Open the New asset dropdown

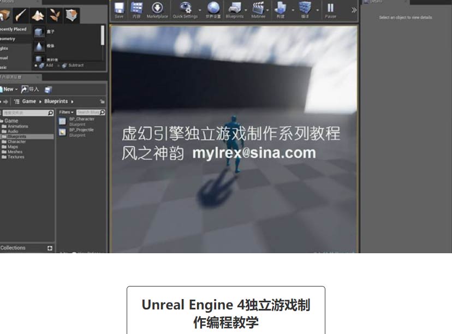(9, 90)
